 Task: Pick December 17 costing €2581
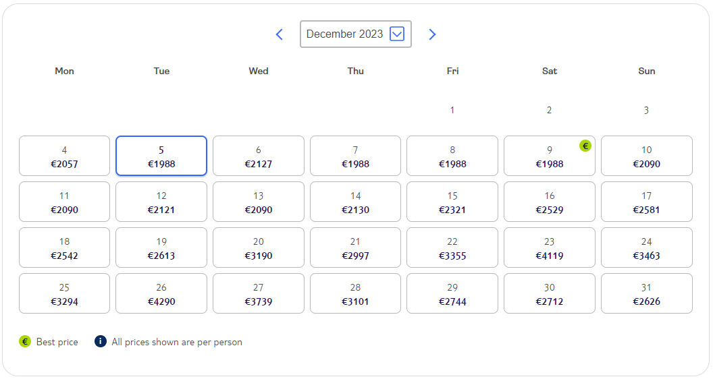tap(647, 202)
